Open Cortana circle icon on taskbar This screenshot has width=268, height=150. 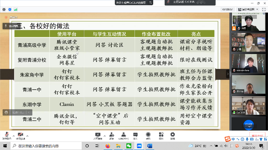click(x=87, y=146)
